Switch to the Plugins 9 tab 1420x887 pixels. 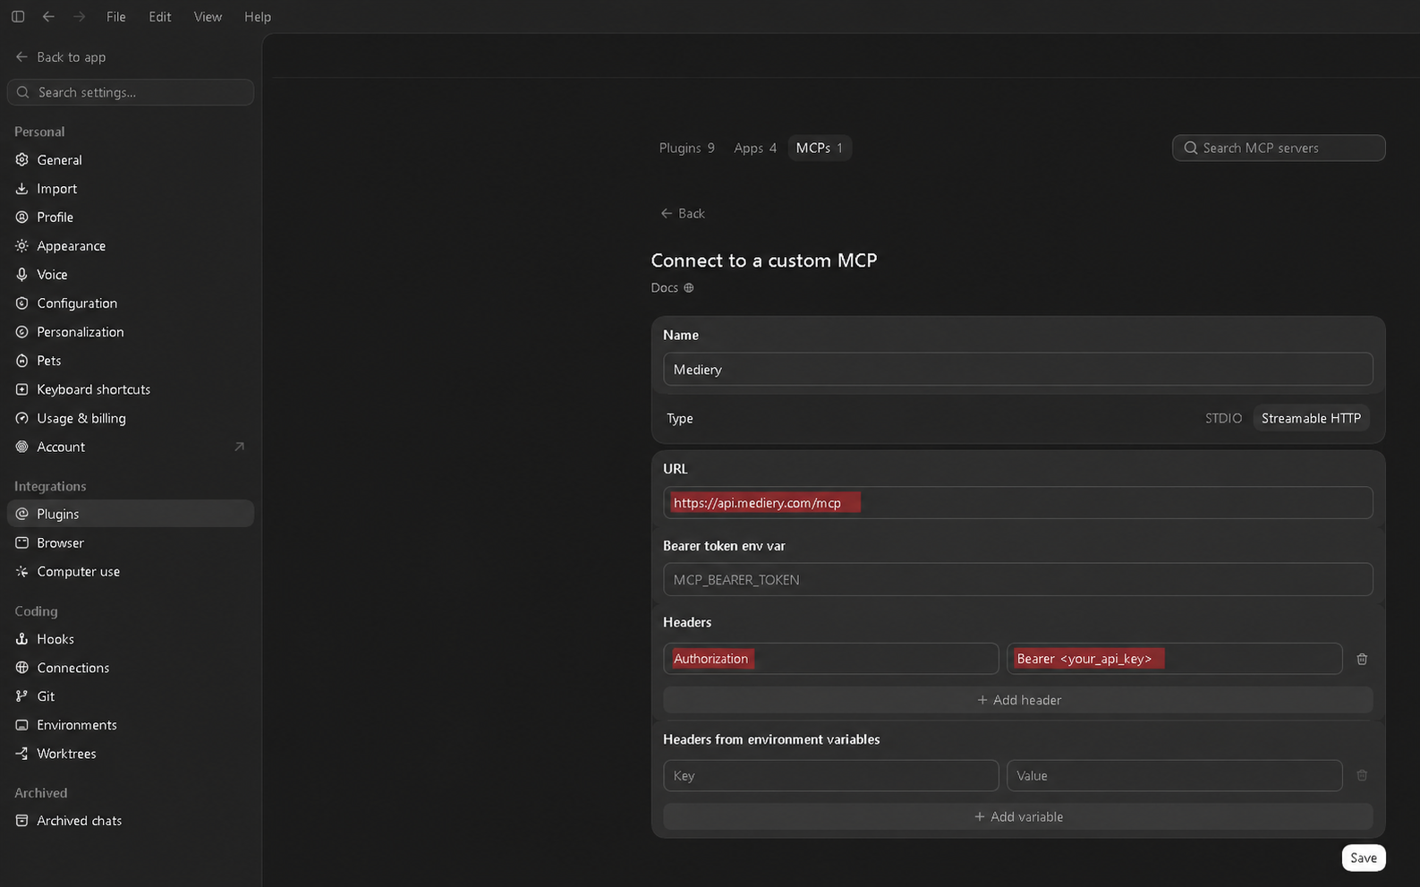[686, 148]
